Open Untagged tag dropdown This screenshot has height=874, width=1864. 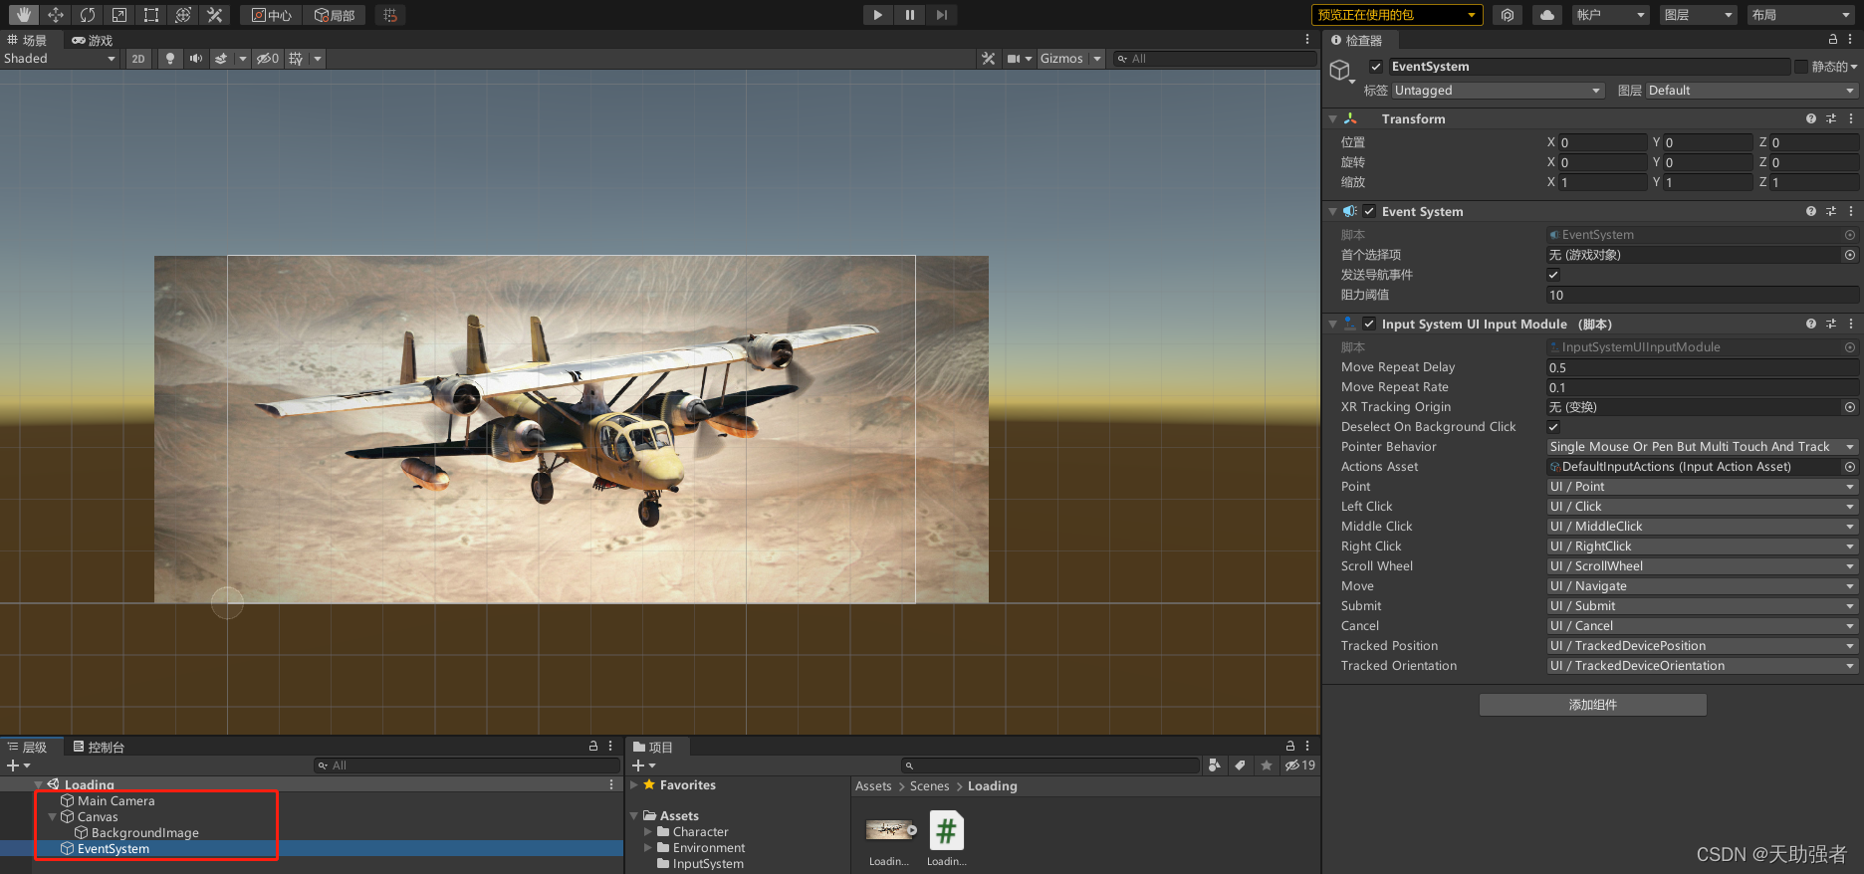[1498, 91]
